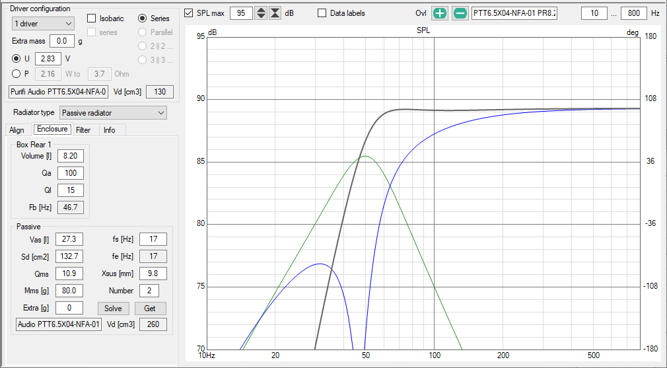Select the U voltage radio button
Viewport: 667px width, 368px height.
pyautogui.click(x=16, y=59)
